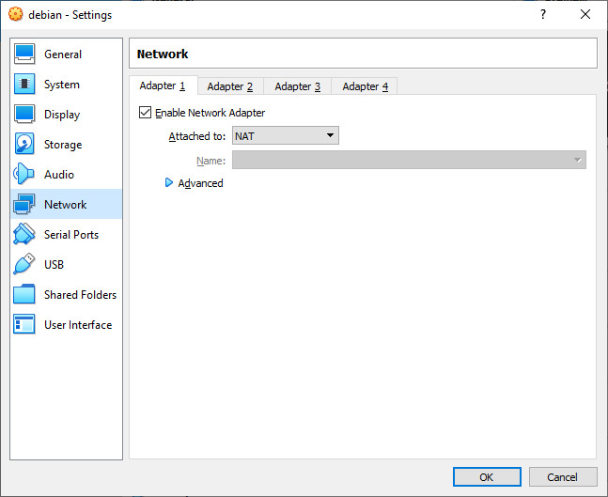
Task: Select the USB plug icon
Action: click(24, 264)
